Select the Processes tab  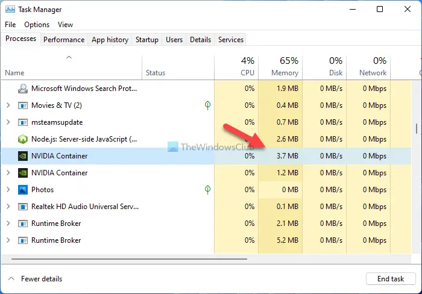pos(20,39)
